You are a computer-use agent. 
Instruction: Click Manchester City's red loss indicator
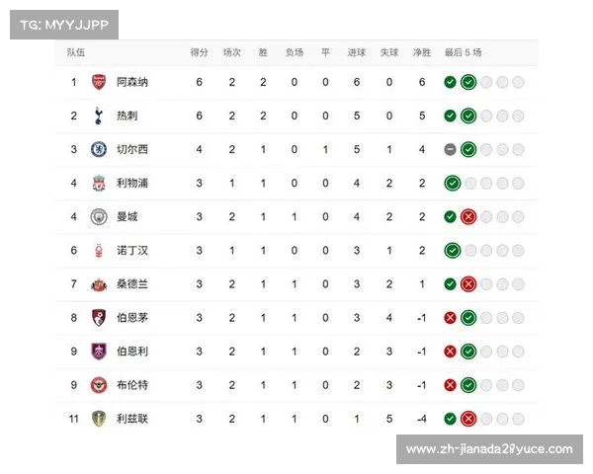point(468,216)
